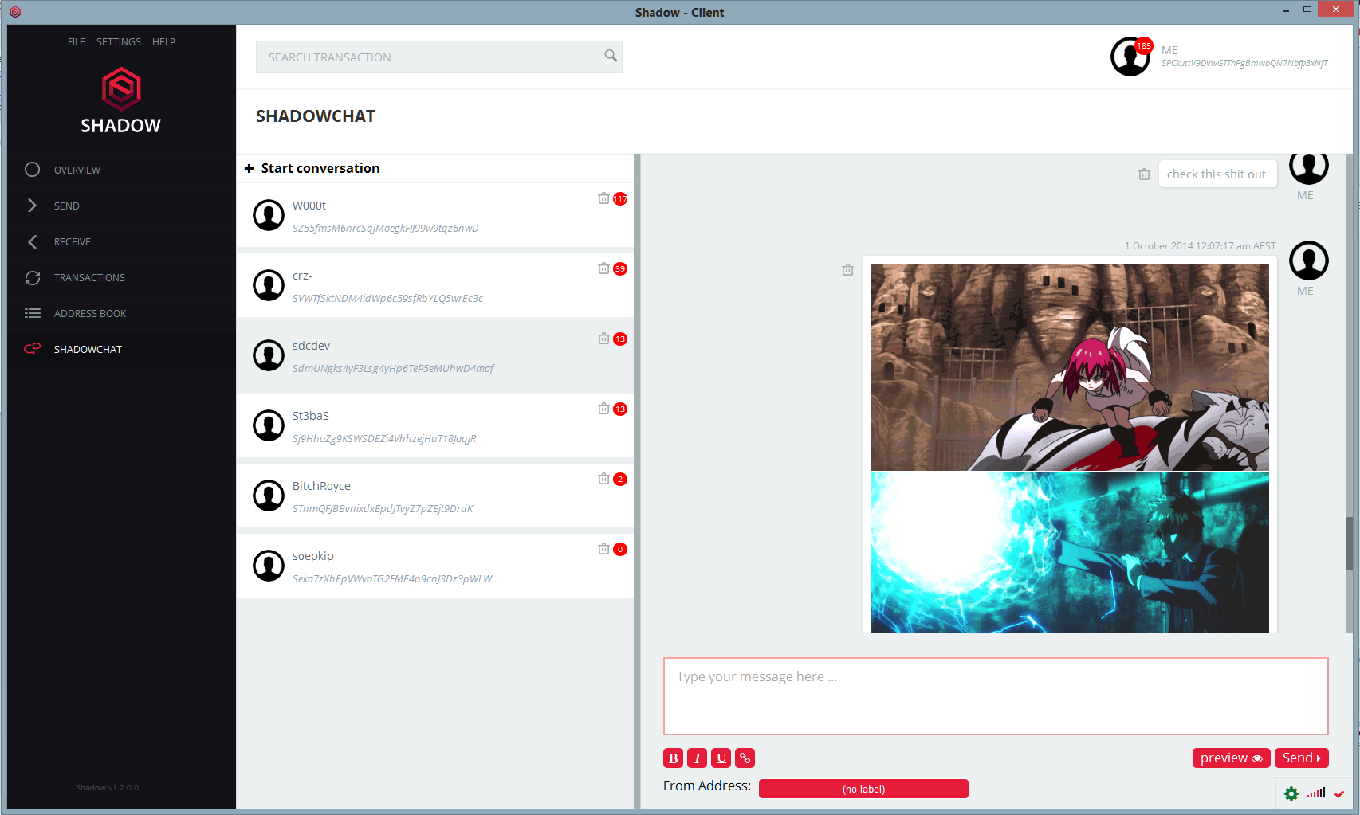This screenshot has width=1360, height=815.
Task: Click the red checkmark sync icon
Action: 1339,794
